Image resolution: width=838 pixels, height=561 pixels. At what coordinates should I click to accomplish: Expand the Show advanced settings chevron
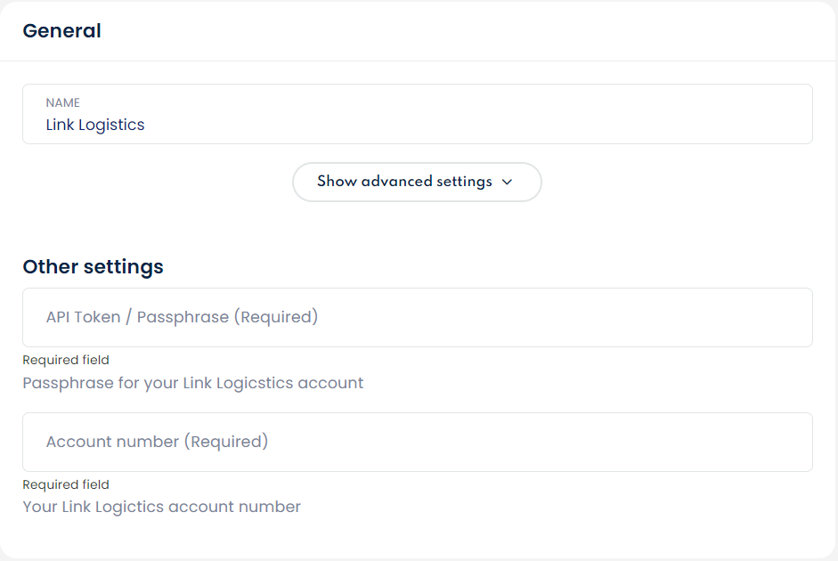tap(508, 182)
